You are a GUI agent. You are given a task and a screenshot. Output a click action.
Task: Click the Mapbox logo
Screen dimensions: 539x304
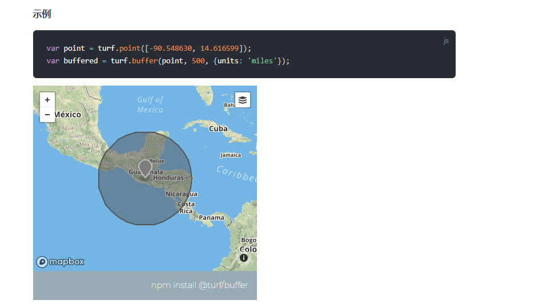click(61, 262)
